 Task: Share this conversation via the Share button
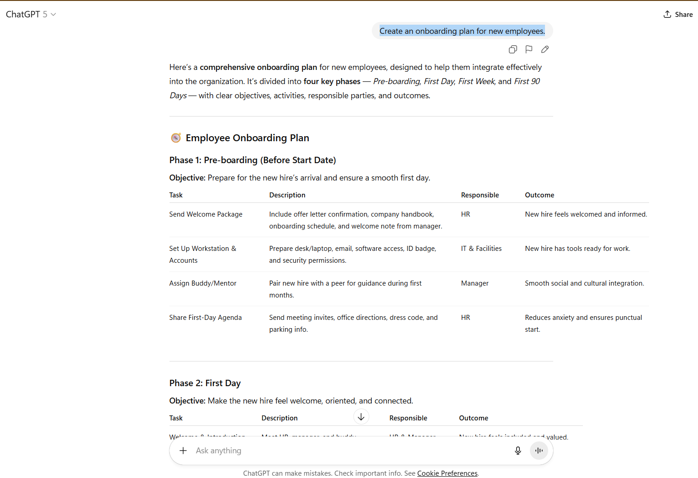678,14
